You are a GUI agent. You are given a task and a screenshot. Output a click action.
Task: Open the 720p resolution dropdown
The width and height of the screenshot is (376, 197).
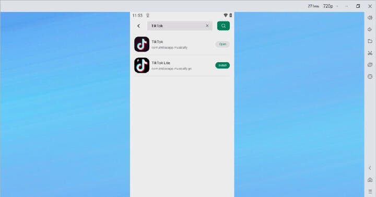[x=331, y=6]
